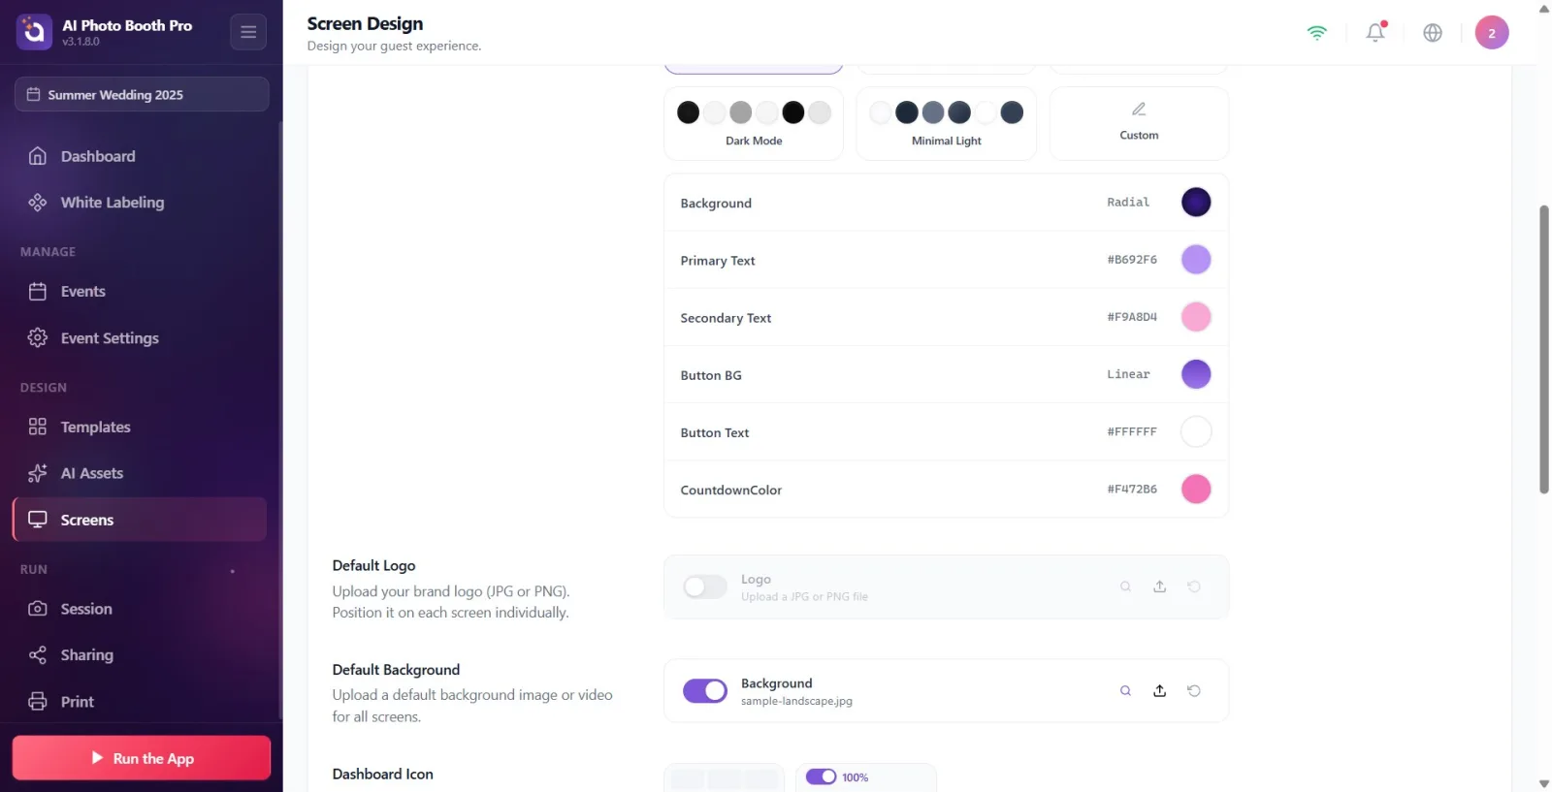
Task: Open Event Settings in the sidebar
Action: pyautogui.click(x=140, y=338)
